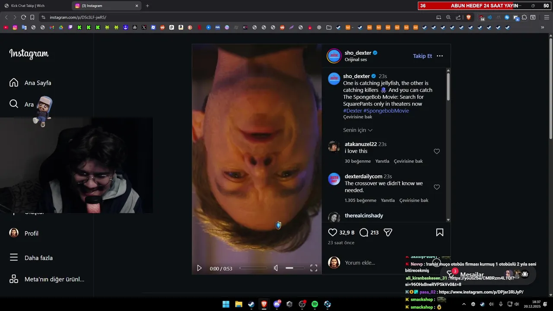Reload the page with refresh icon
Image resolution: width=553 pixels, height=311 pixels.
[23, 17]
